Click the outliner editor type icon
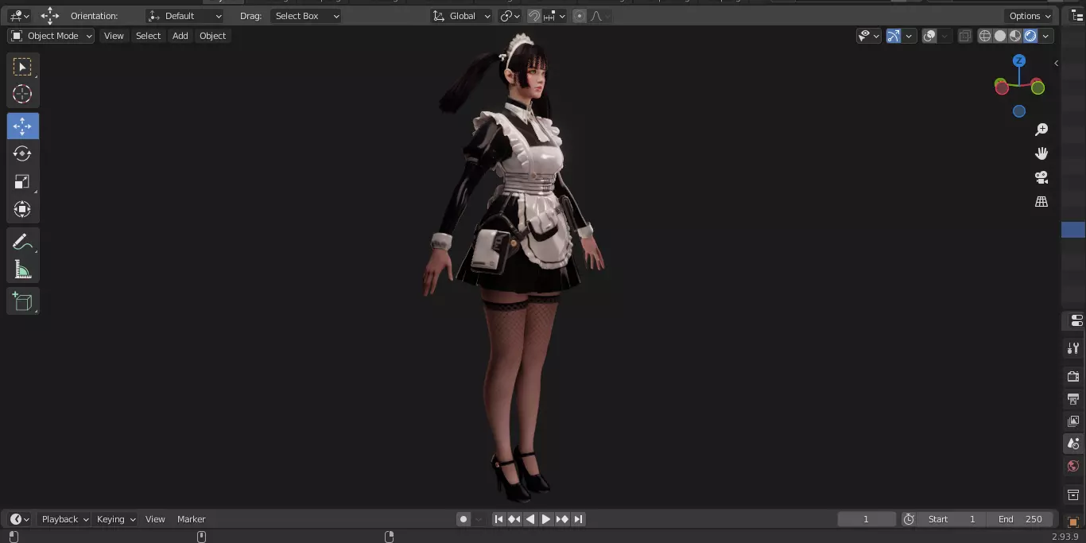This screenshot has height=543, width=1086. (1077, 16)
